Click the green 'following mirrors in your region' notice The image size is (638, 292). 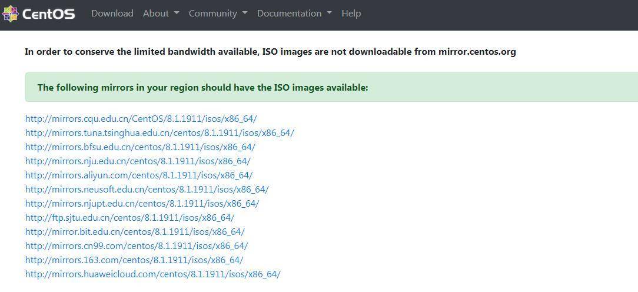tap(331, 87)
